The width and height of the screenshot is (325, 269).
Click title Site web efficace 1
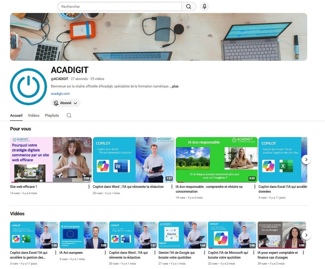(x=23, y=187)
